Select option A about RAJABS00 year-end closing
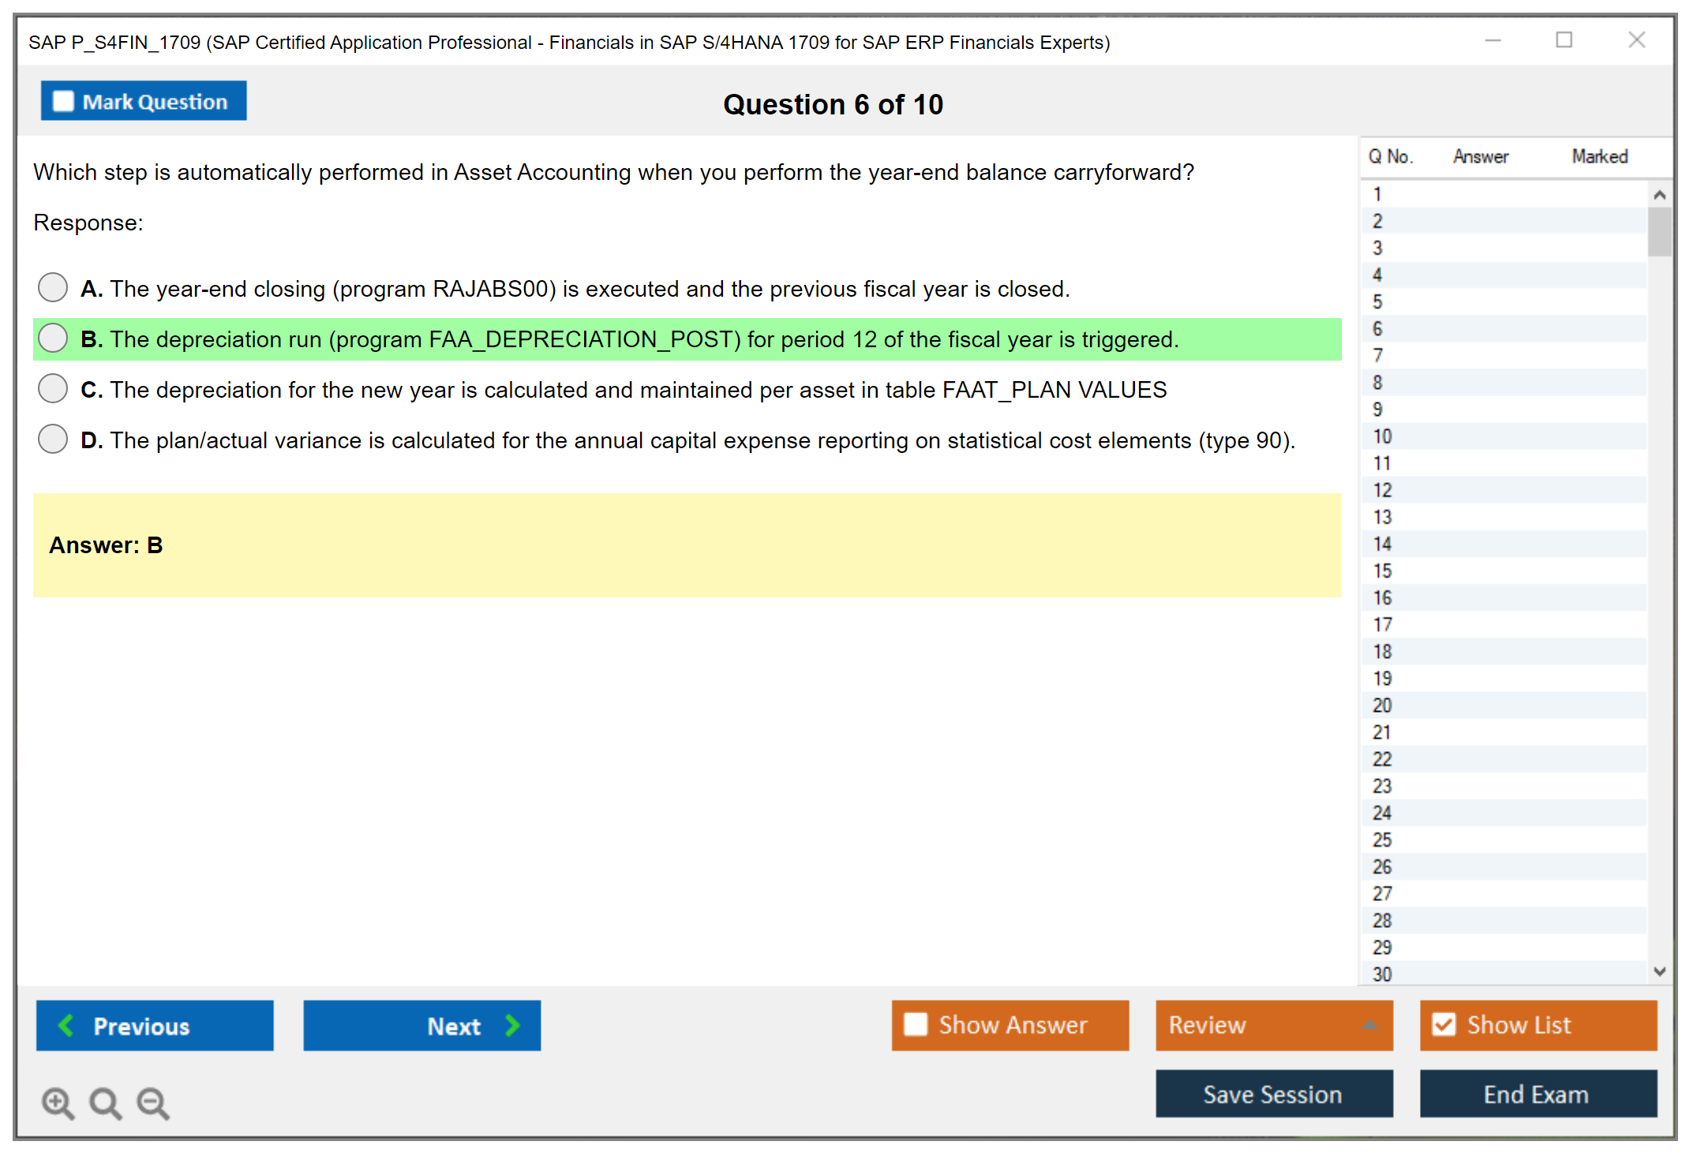The width and height of the screenshot is (1697, 1160). tap(53, 287)
